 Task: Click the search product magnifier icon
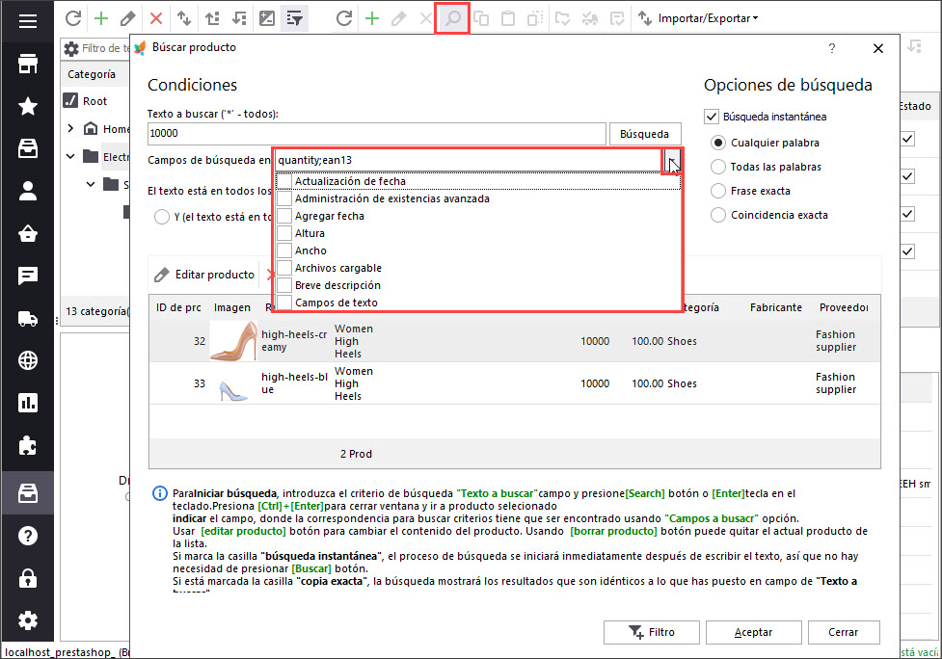[452, 18]
